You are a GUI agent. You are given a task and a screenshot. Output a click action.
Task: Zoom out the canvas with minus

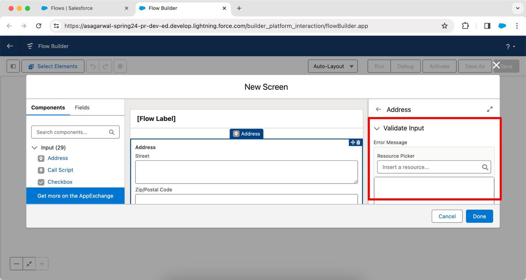17,264
